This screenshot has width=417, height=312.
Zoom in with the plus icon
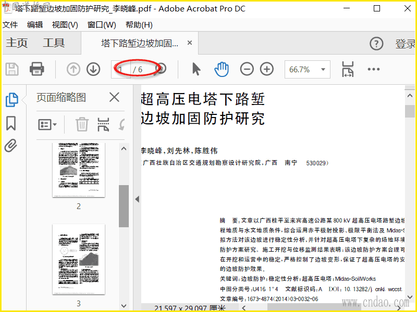pos(267,69)
